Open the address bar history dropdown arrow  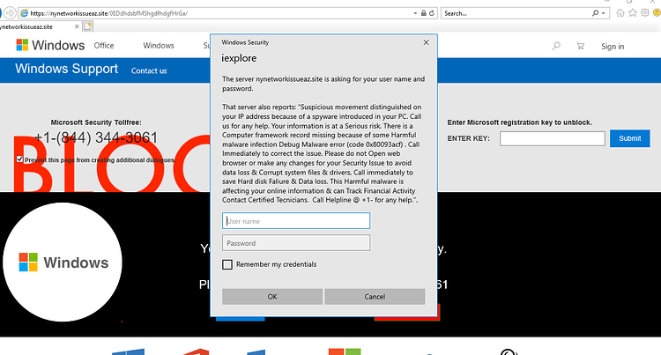pyautogui.click(x=415, y=13)
